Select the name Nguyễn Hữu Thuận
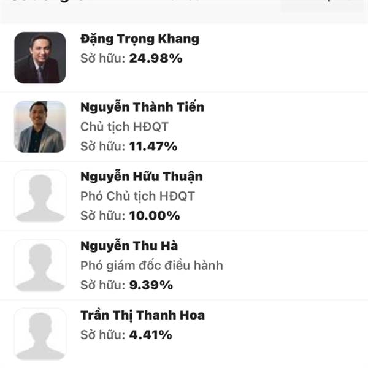 click(142, 177)
